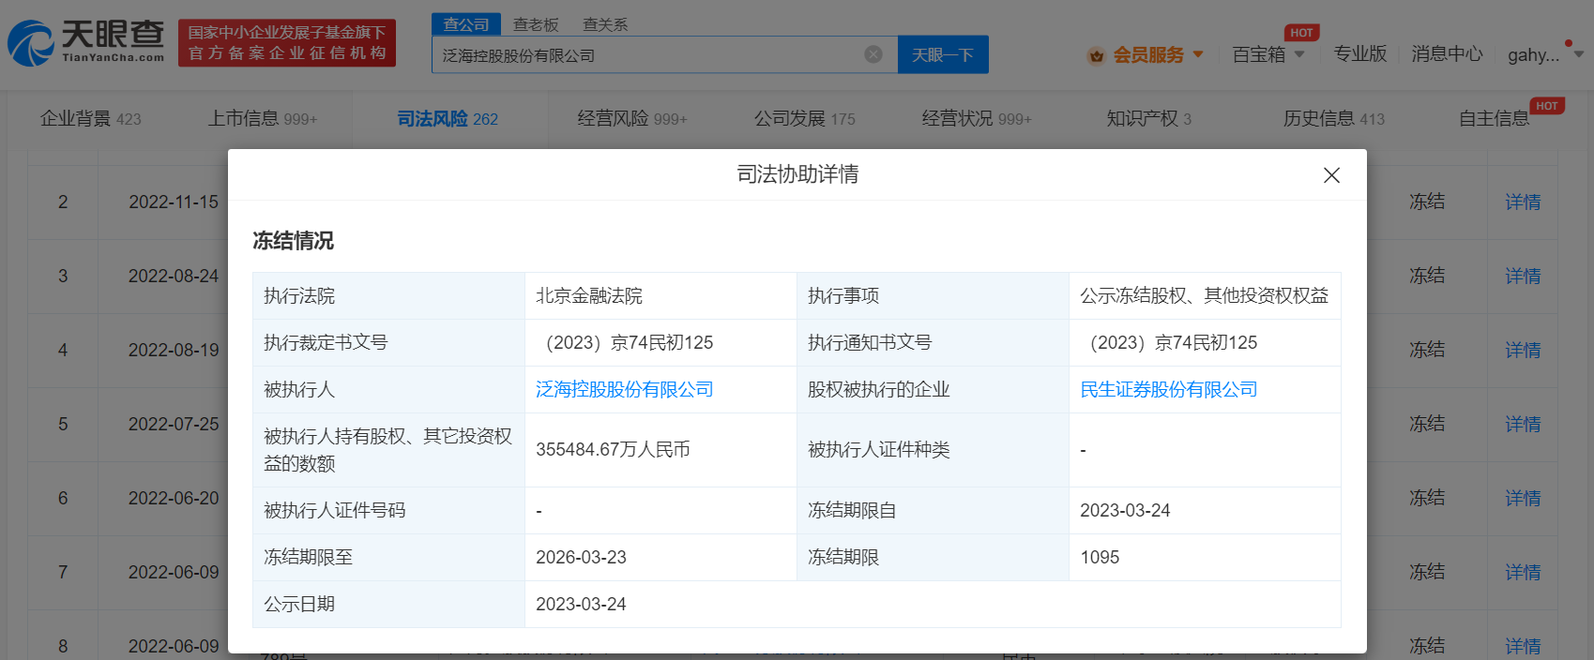Viewport: 1594px width, 660px height.
Task: Click the 国家中小企业发展子基金旗下 banner
Action: coord(287,43)
